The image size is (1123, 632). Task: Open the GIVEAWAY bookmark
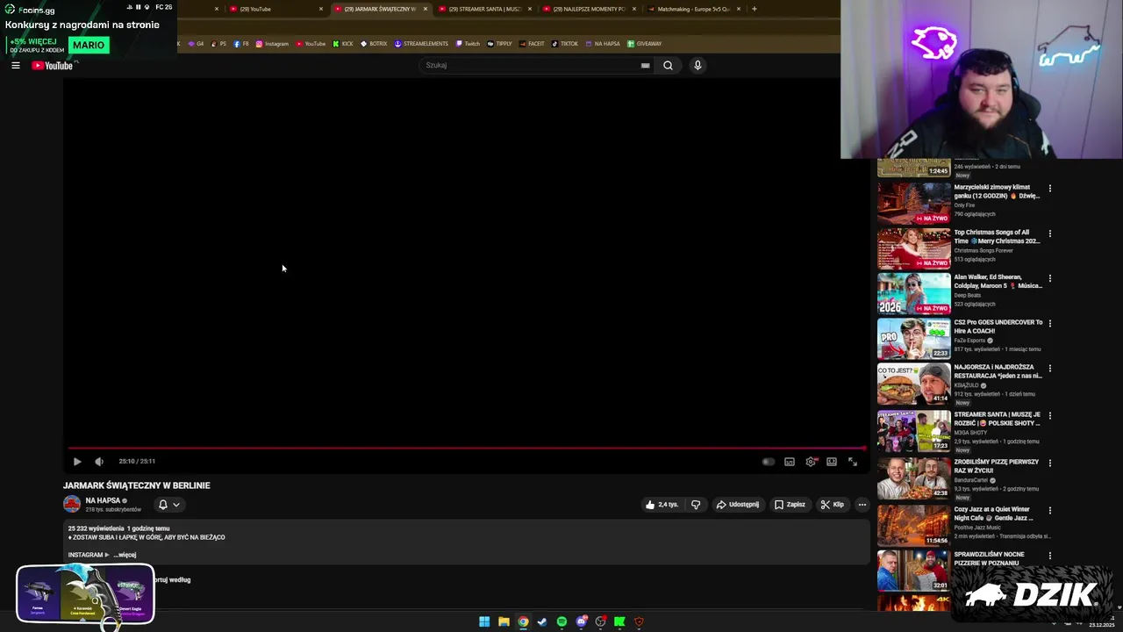point(645,44)
